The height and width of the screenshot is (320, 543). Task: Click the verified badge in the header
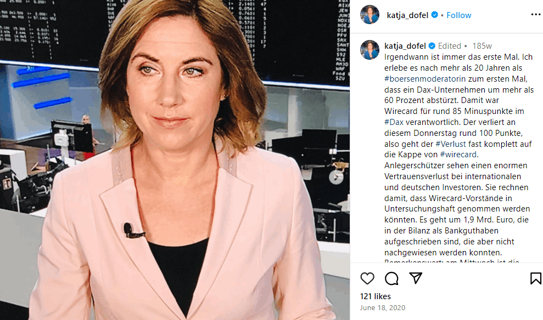pos(435,15)
